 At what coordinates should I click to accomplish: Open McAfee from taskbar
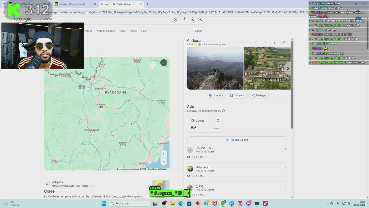pos(214,203)
